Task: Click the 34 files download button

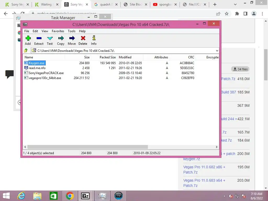Action: coord(240,69)
